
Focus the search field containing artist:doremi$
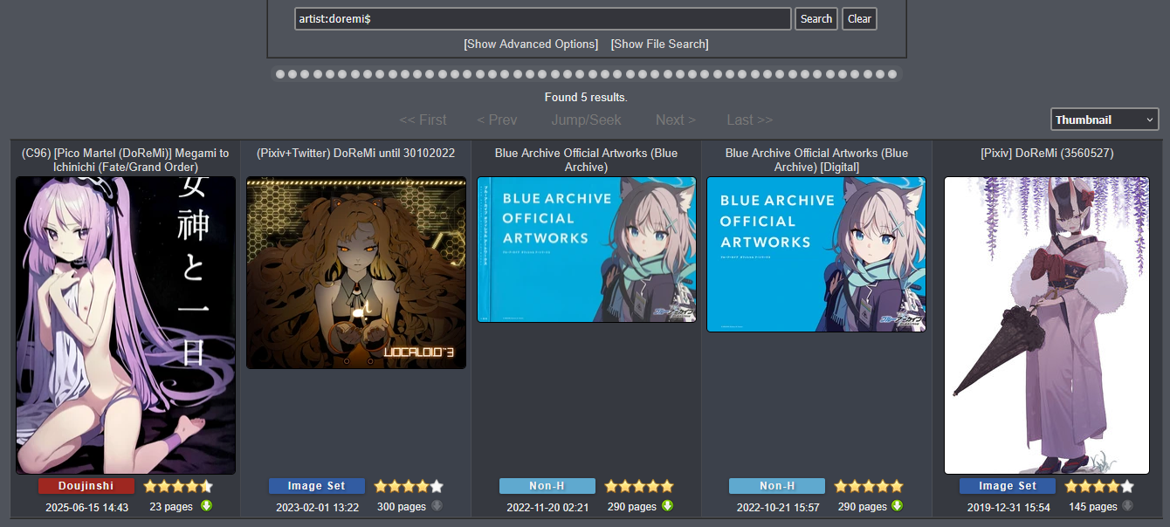click(543, 19)
